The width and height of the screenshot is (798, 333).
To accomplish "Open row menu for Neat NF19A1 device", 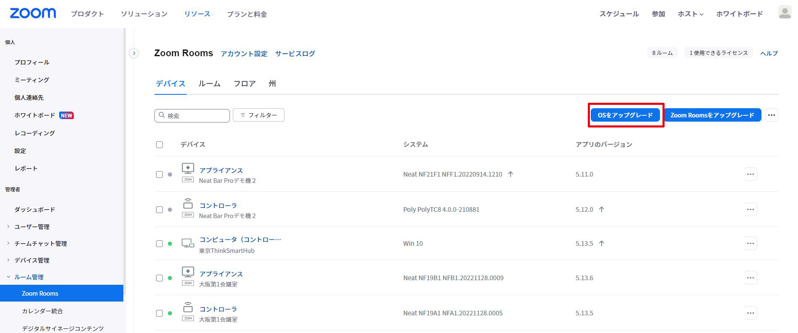I will 751,313.
